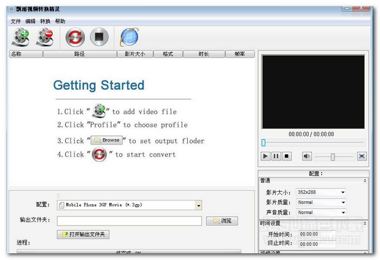380x260 pixels.
Task: Click the 帧率 column header
Action: coord(240,54)
